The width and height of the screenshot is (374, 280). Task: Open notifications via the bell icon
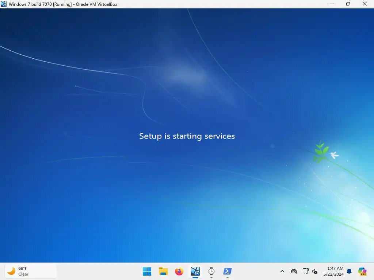pyautogui.click(x=349, y=271)
